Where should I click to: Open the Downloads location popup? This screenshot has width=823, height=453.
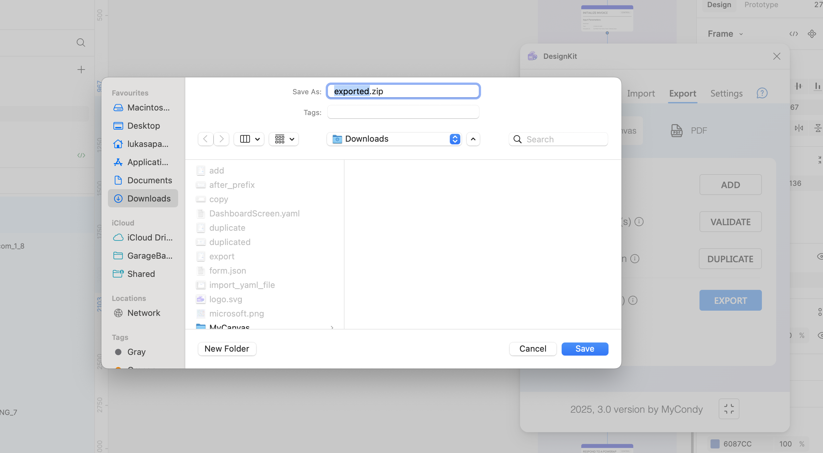tap(394, 139)
